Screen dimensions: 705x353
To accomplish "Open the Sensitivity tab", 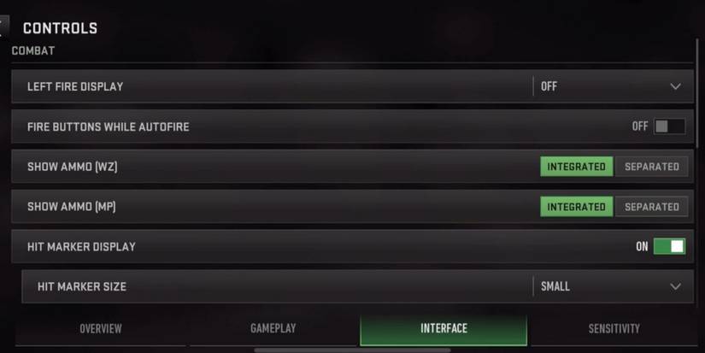I will (614, 329).
